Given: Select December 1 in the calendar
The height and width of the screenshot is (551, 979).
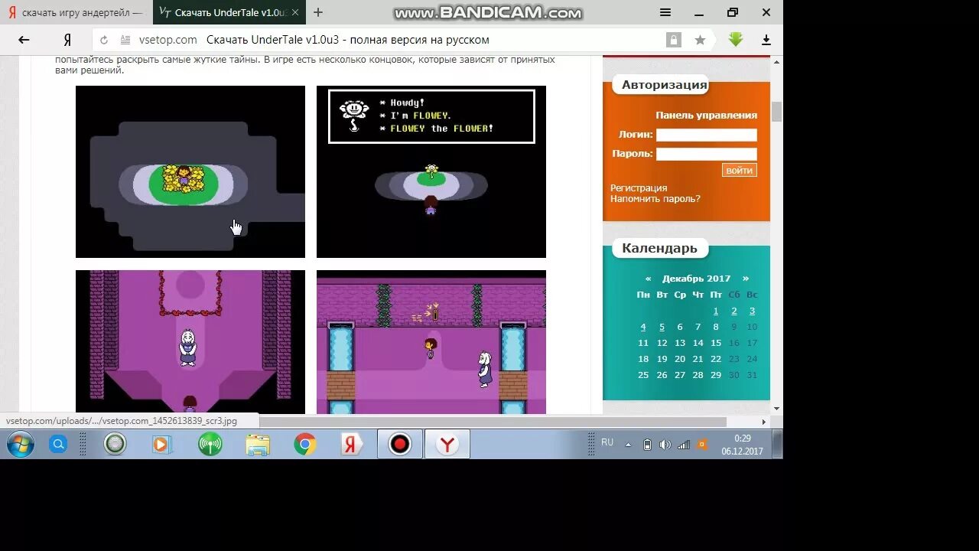Looking at the screenshot, I should (716, 311).
